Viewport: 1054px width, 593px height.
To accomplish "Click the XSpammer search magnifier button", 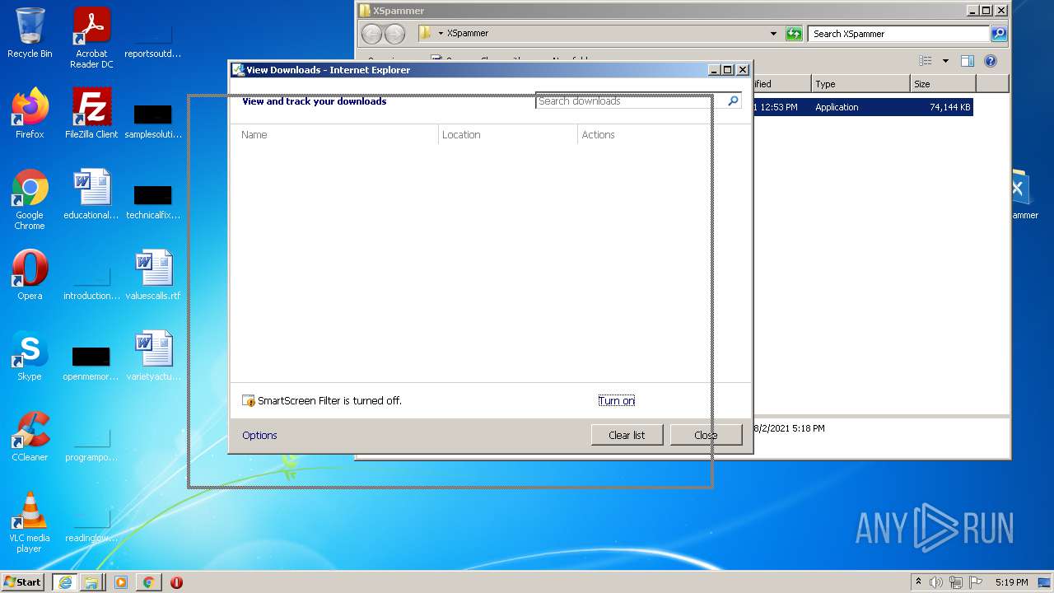I will (x=999, y=34).
